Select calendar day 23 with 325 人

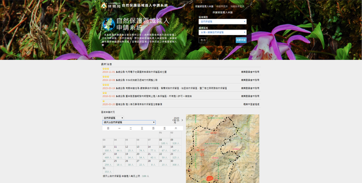coord(175,156)
